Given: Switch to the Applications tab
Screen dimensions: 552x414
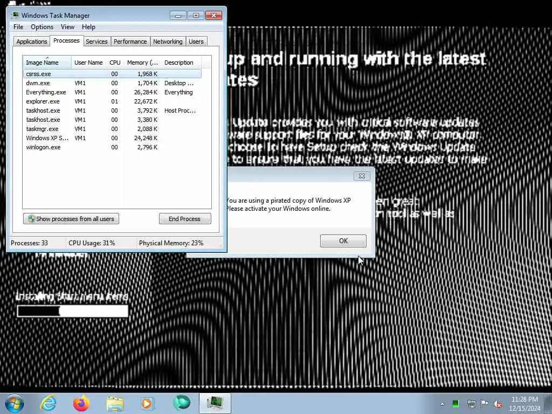Looking at the screenshot, I should 32,42.
